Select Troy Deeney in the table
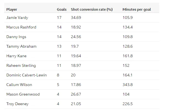 (x=17, y=104)
